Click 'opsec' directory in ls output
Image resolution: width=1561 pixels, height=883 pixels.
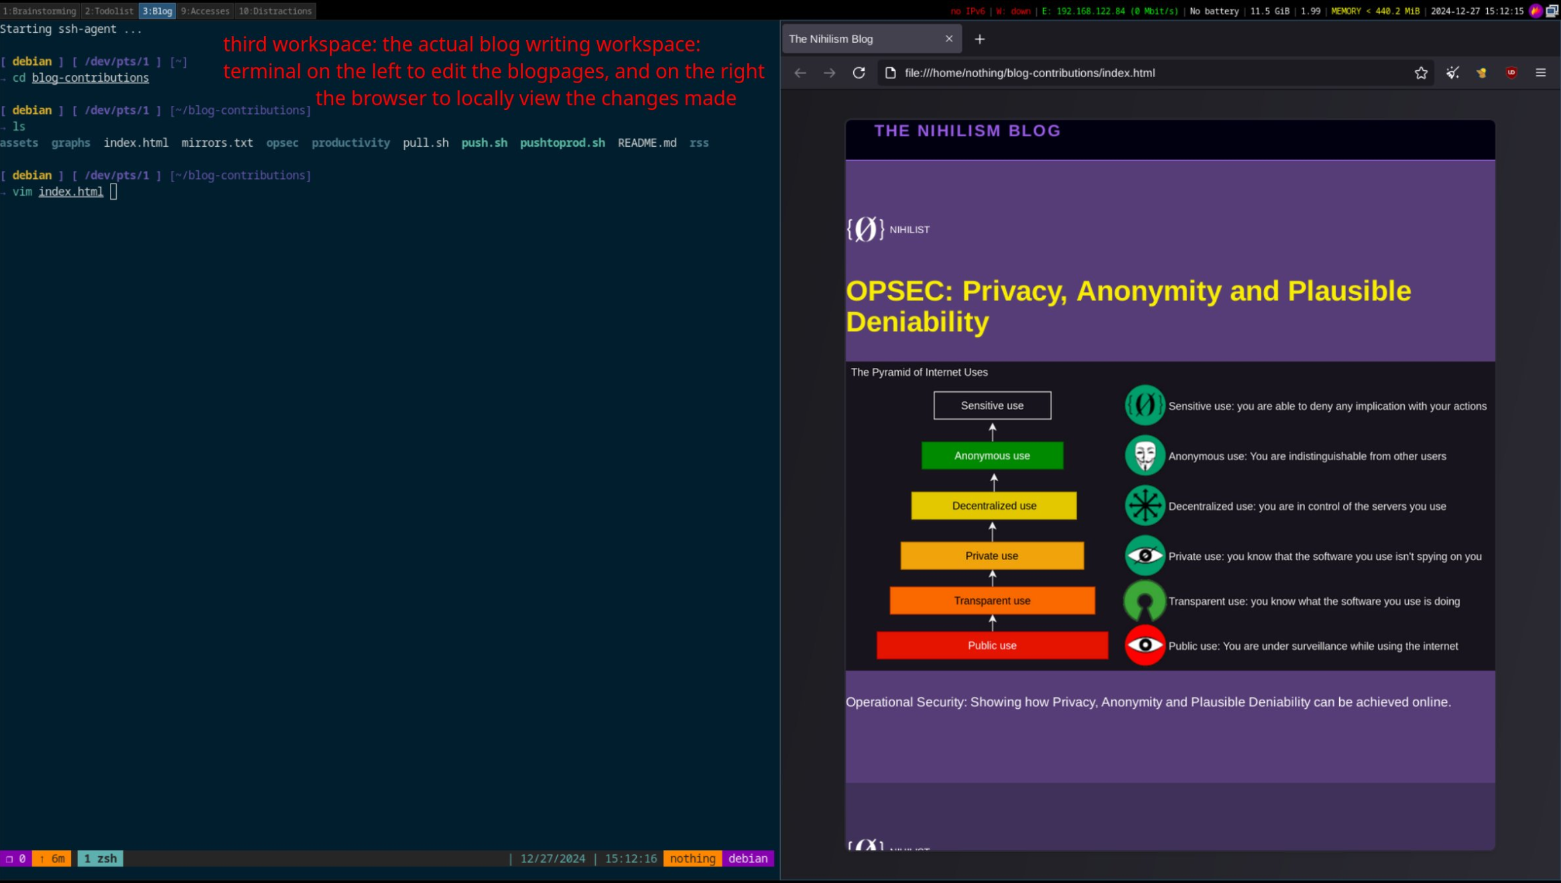click(x=282, y=143)
